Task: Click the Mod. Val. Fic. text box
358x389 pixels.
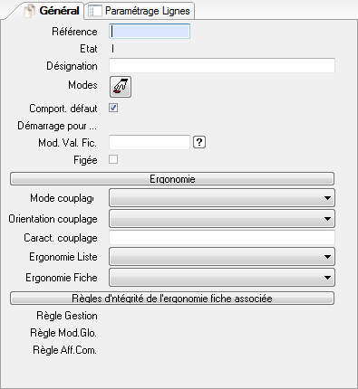Action: point(150,142)
